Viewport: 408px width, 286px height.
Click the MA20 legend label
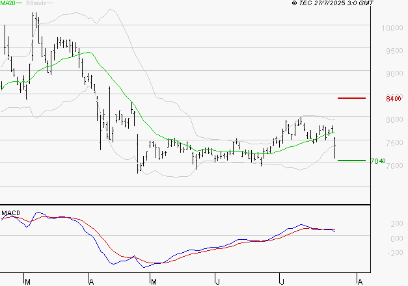pyautogui.click(x=8, y=3)
